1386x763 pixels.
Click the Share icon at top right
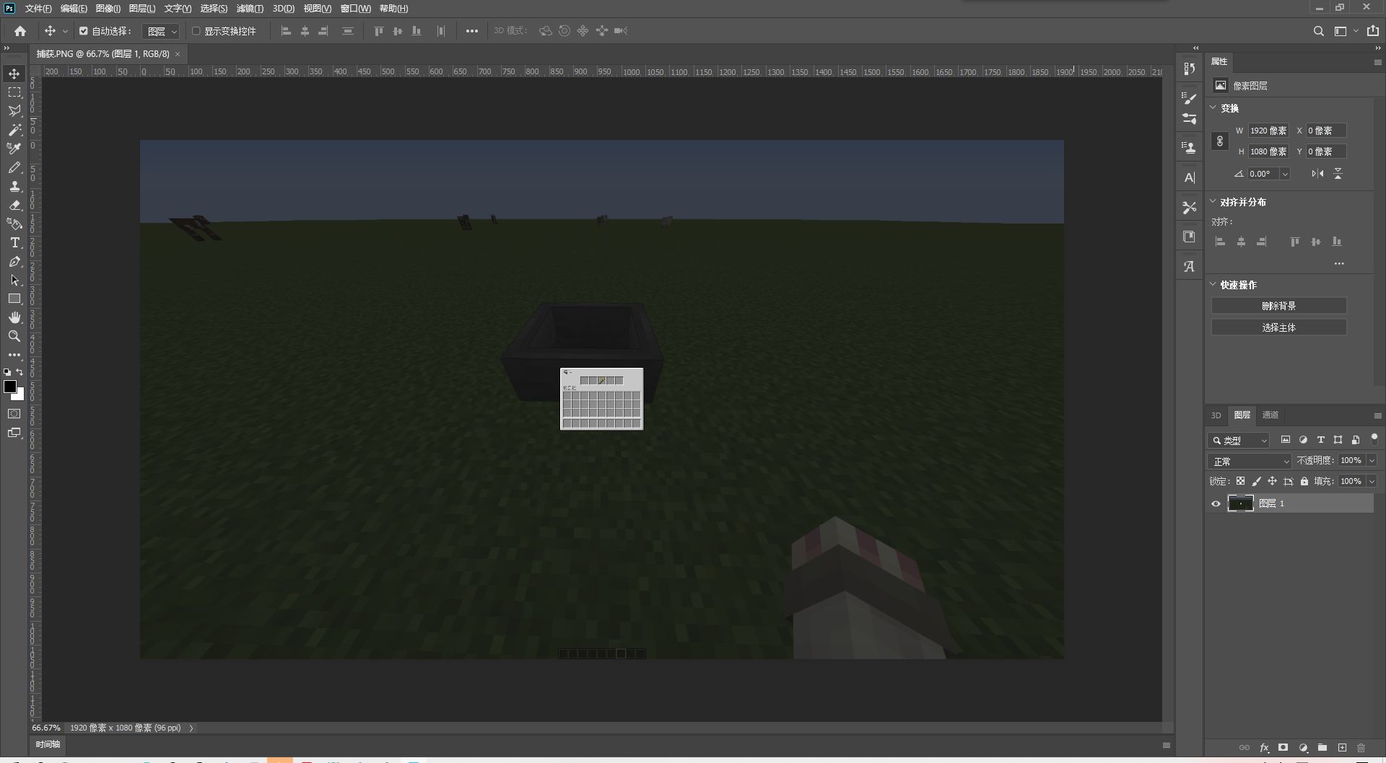click(1372, 31)
